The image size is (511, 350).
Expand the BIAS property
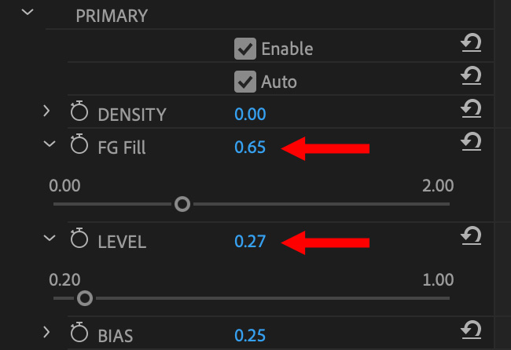click(x=48, y=333)
